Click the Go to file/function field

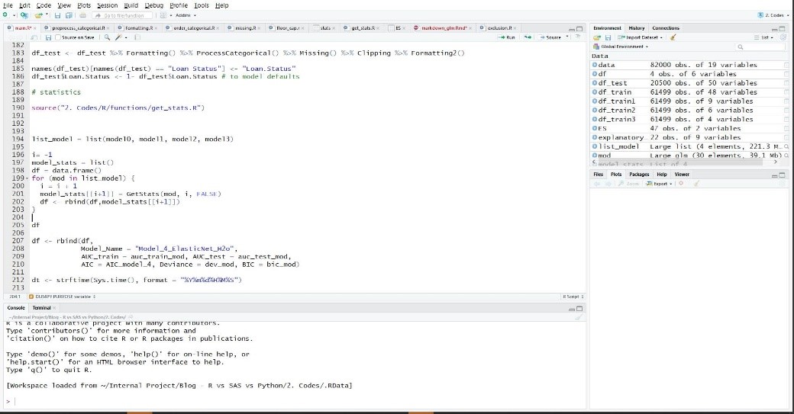122,15
